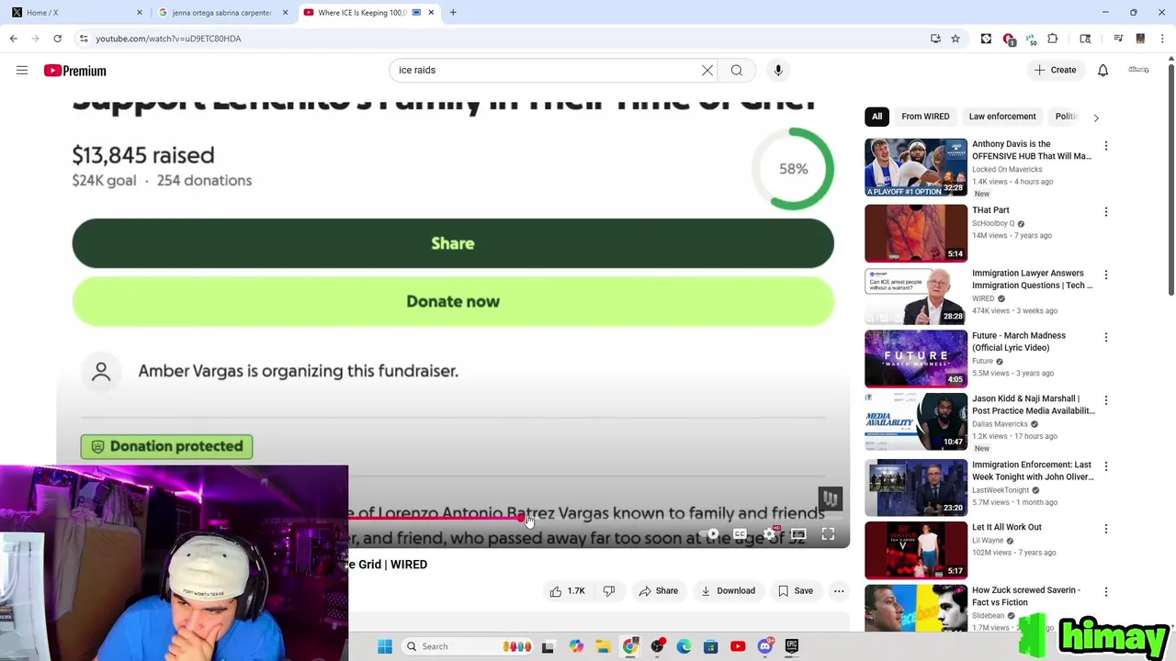The height and width of the screenshot is (661, 1176).
Task: Open OBS Studio from taskbar
Action: tap(657, 646)
